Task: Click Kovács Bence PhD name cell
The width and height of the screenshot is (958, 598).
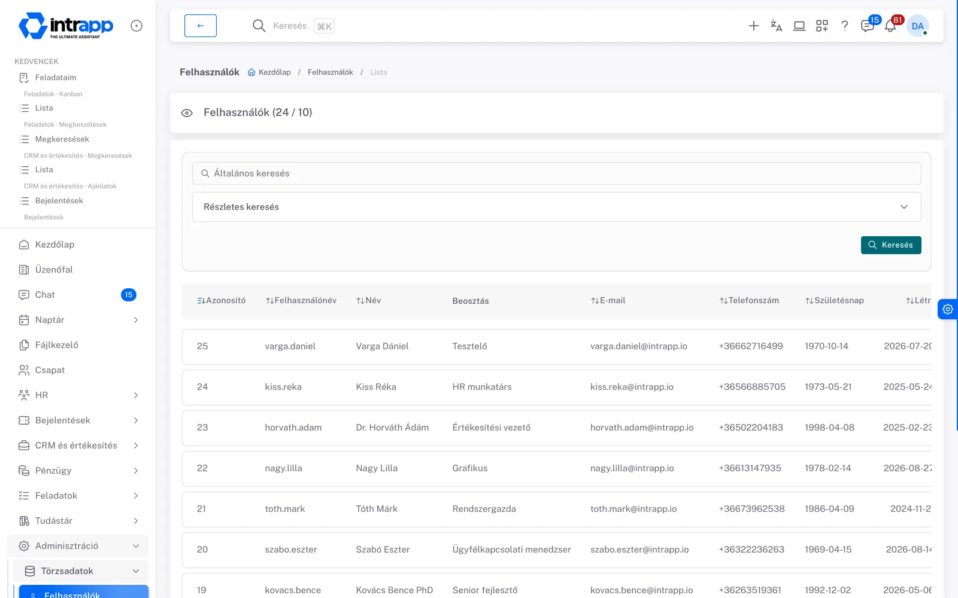Action: pos(395,590)
